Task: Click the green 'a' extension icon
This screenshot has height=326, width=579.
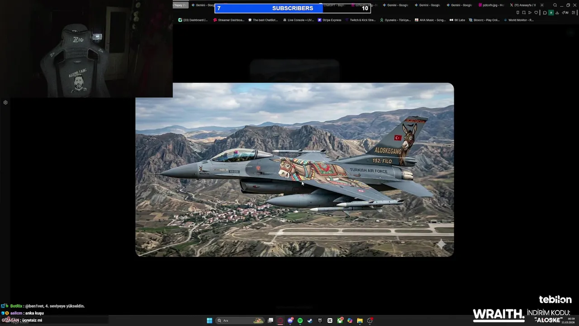Action: point(551,13)
